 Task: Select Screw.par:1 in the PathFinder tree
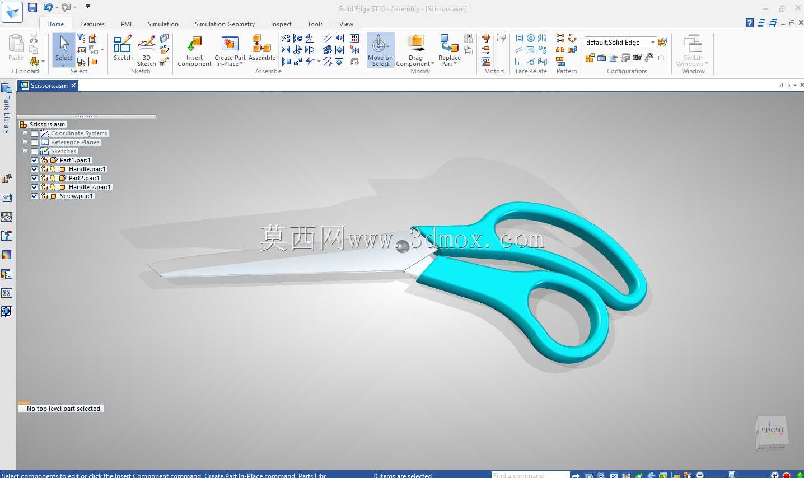click(76, 196)
